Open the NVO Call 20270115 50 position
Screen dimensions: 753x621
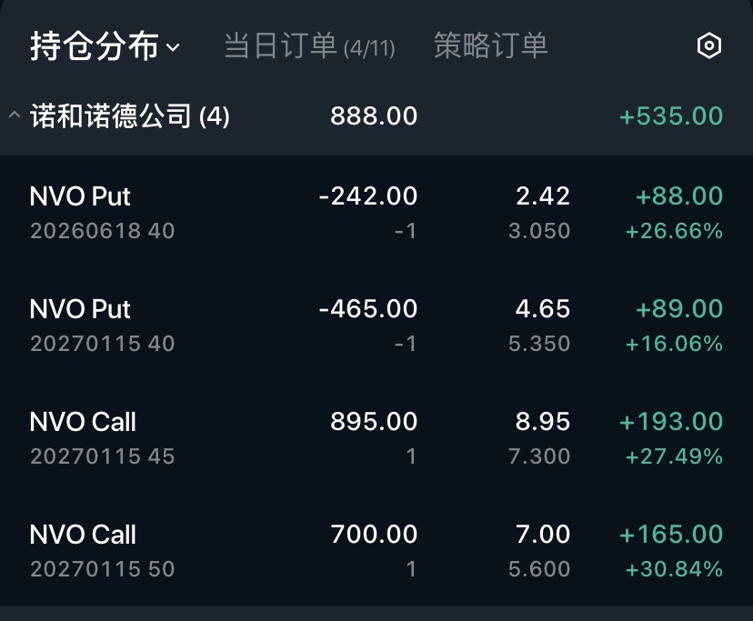click(102, 550)
